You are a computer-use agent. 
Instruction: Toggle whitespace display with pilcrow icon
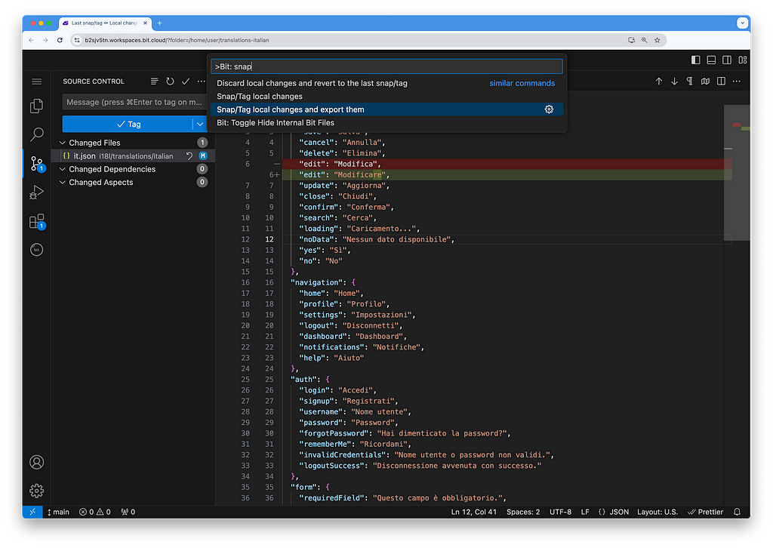click(x=690, y=82)
